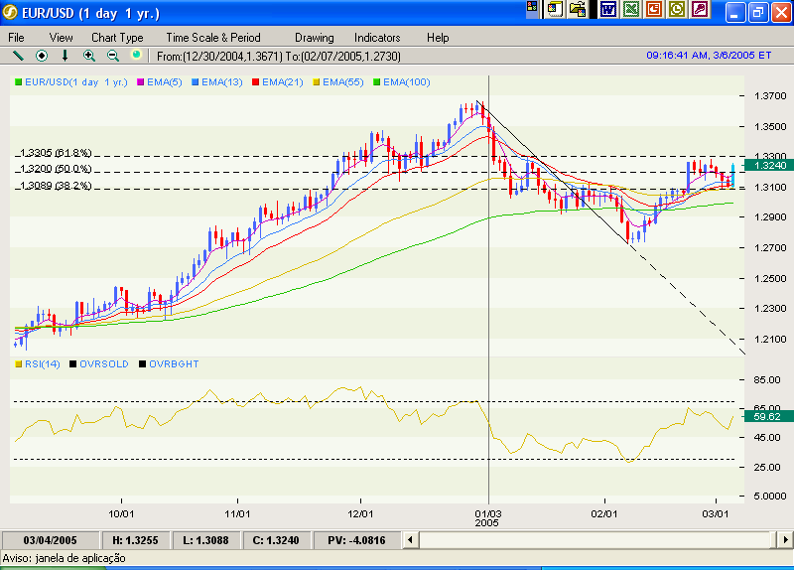The image size is (794, 570).
Task: Open the Drawing menu
Action: pos(315,38)
